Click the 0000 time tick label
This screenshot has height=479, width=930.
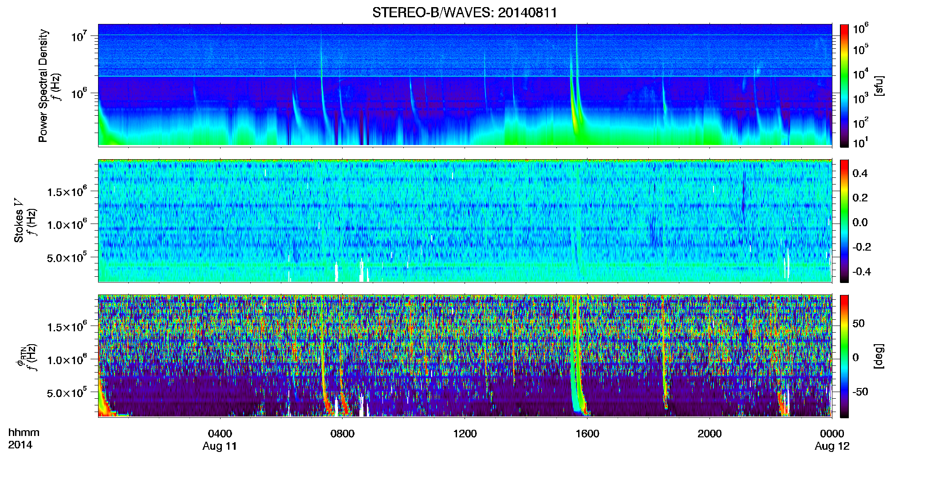[832, 433]
